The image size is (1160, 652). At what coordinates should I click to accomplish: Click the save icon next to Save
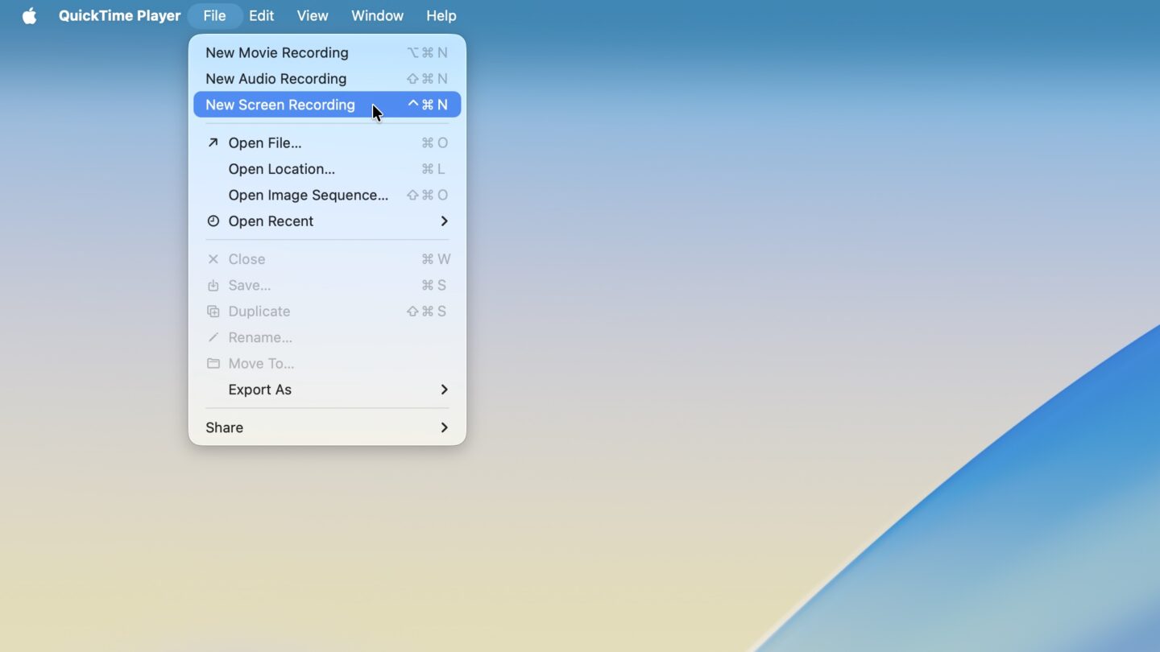[213, 285]
